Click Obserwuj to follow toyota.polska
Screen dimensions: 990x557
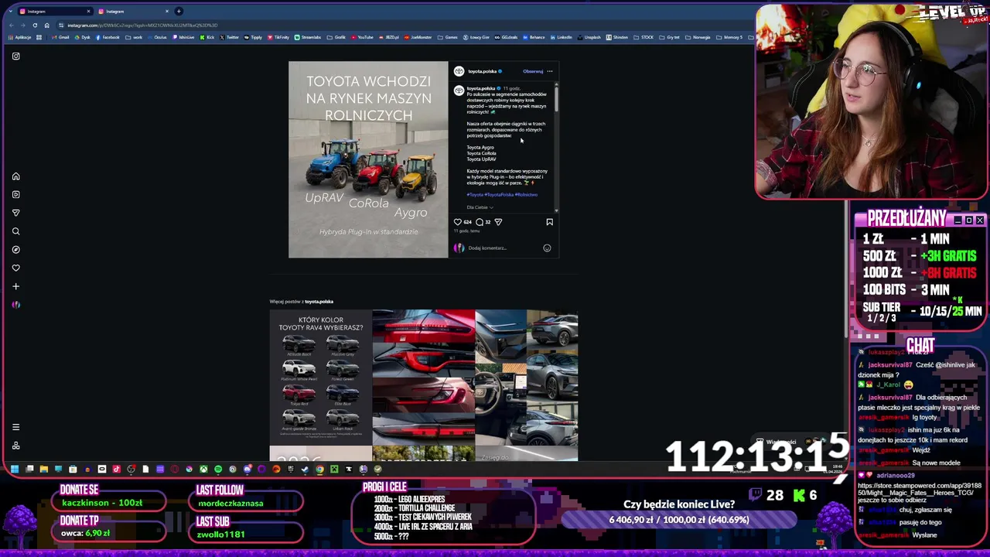pyautogui.click(x=533, y=71)
